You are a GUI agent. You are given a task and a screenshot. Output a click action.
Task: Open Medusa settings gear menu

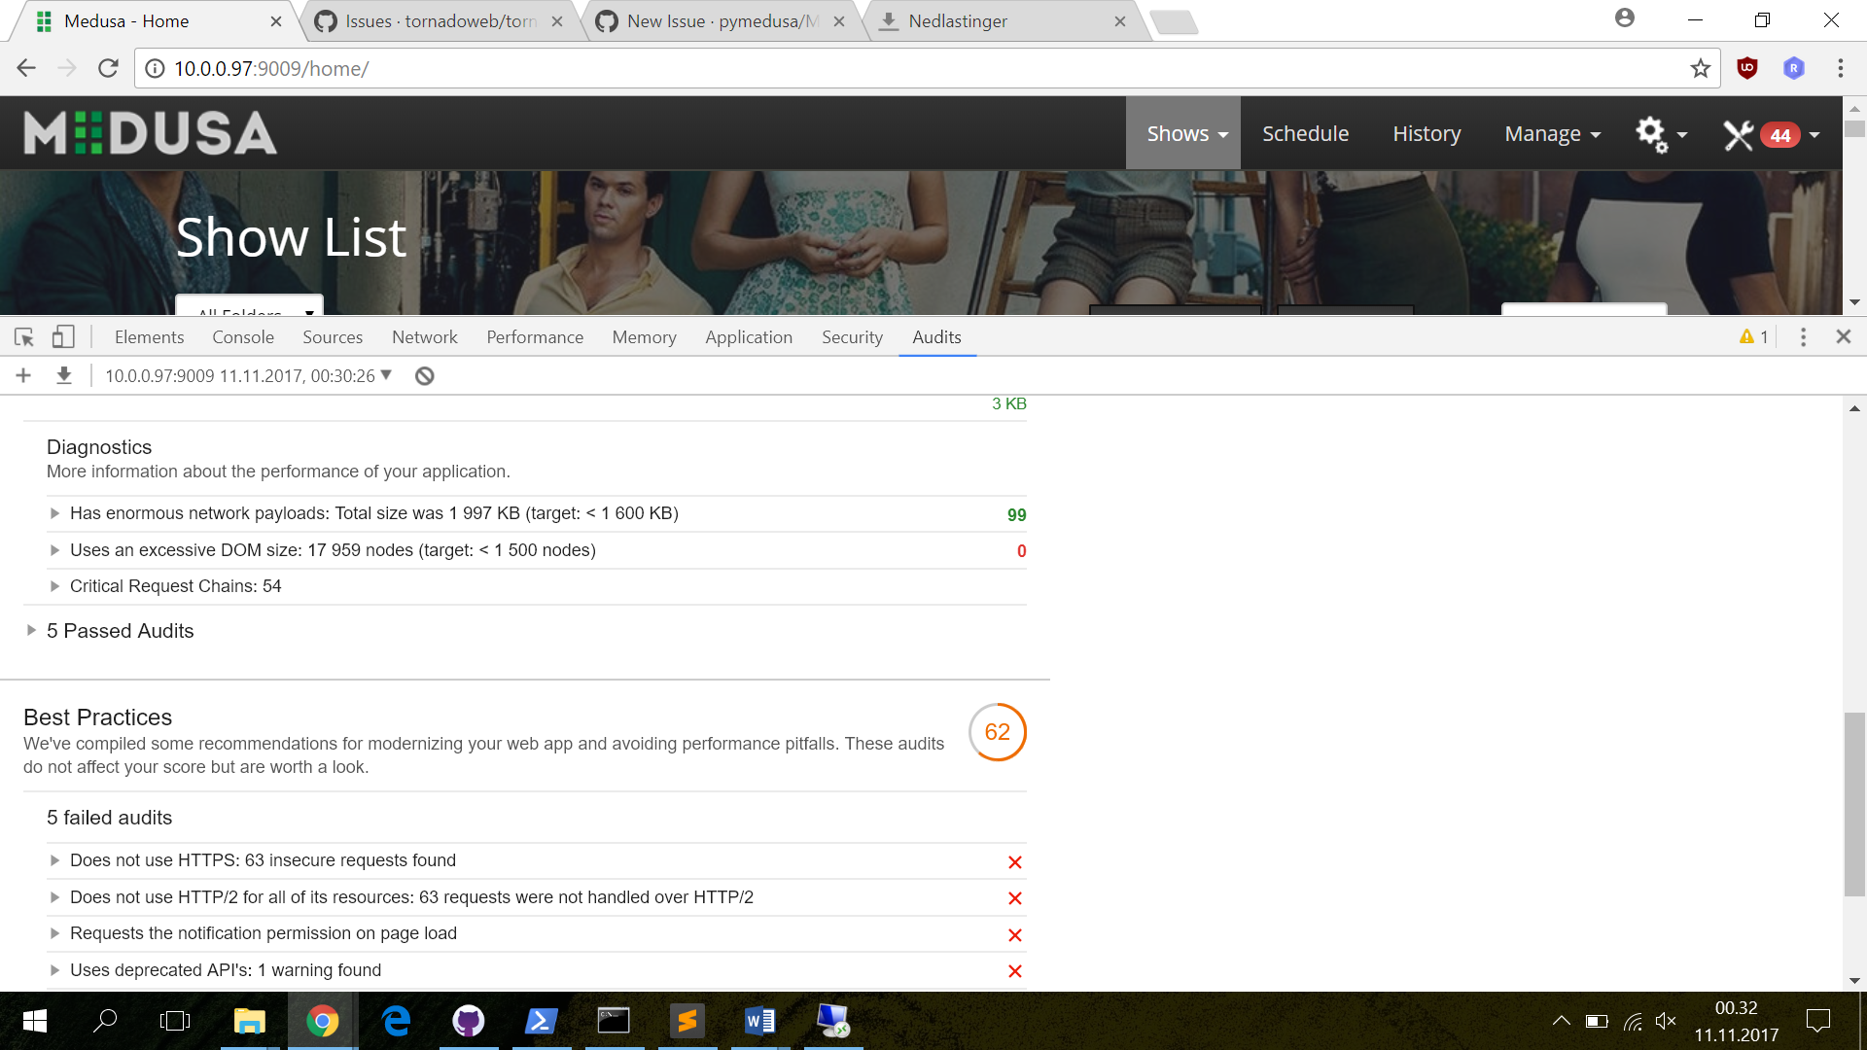pyautogui.click(x=1660, y=134)
